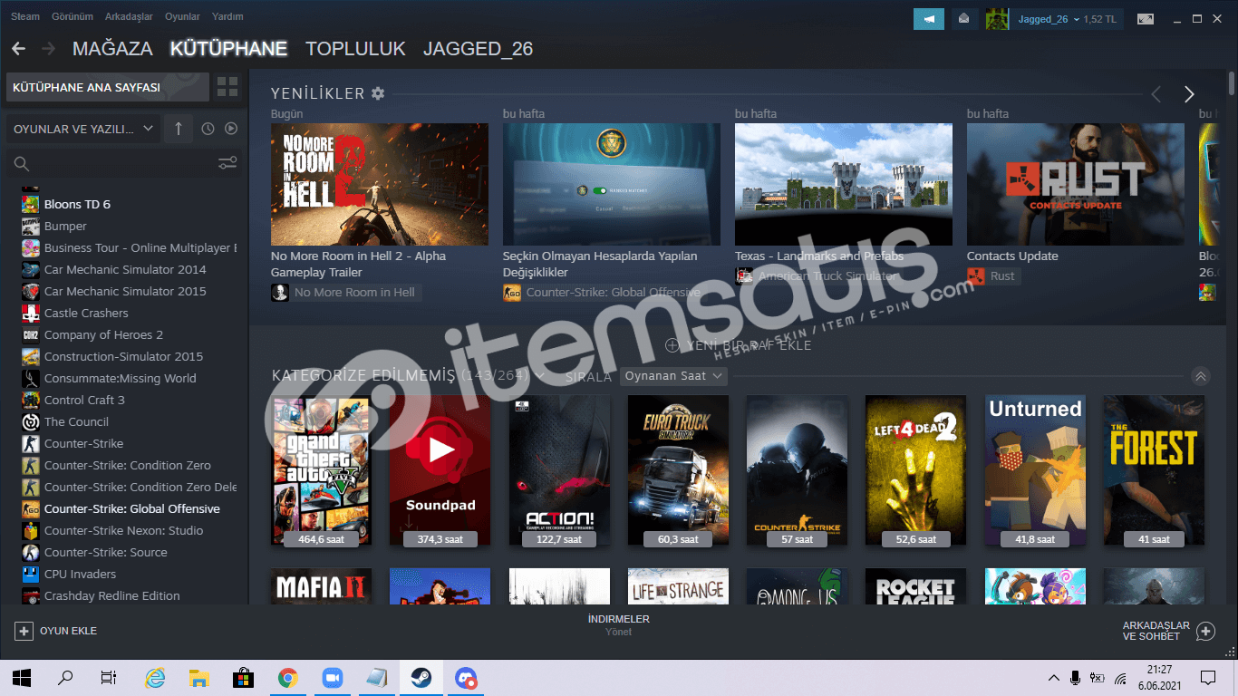Image resolution: width=1238 pixels, height=696 pixels.
Task: Click Yeni Bir Raf Ekle
Action: pyautogui.click(x=739, y=345)
